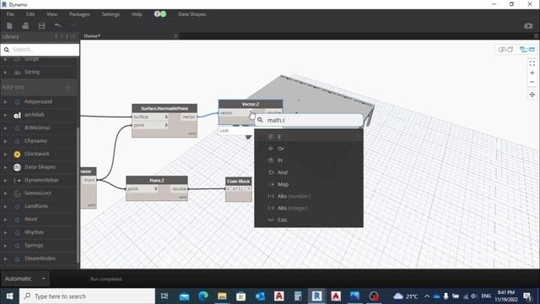Select E from search results
The width and height of the screenshot is (540, 304).
coord(309,137)
